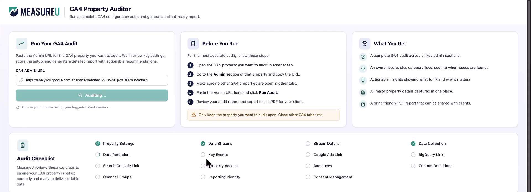Click the lock icon beside Runs in your browser
This screenshot has height=192, width=531.
(18, 107)
